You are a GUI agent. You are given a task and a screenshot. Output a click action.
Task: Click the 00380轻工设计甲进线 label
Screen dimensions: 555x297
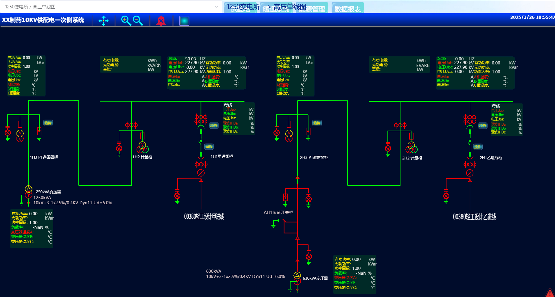[204, 217]
